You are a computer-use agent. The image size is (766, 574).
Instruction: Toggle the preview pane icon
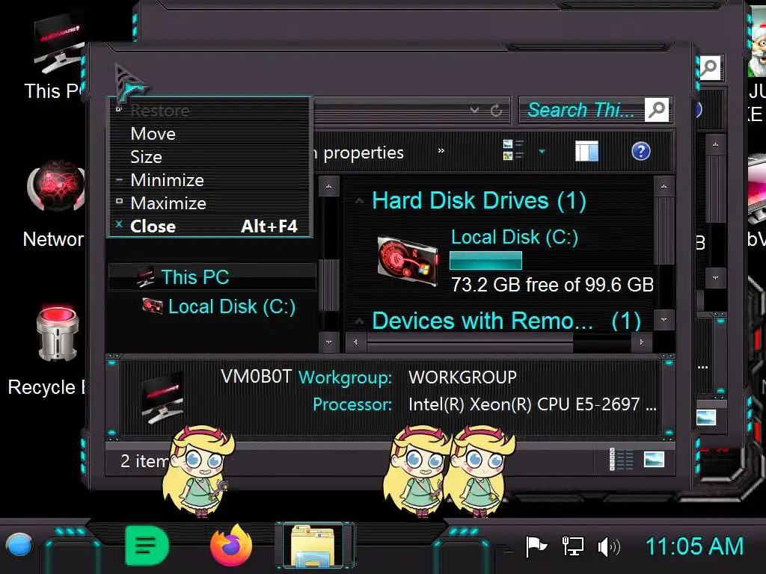coord(586,151)
